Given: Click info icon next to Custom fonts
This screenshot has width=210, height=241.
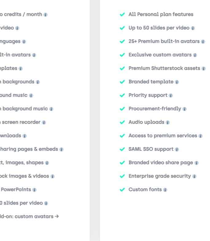Looking at the screenshot, I should point(165,190).
